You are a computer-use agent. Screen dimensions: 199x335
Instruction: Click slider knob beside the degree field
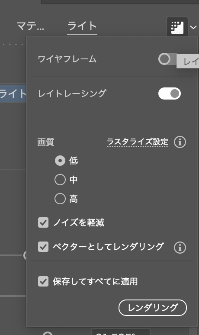[x=48, y=333]
